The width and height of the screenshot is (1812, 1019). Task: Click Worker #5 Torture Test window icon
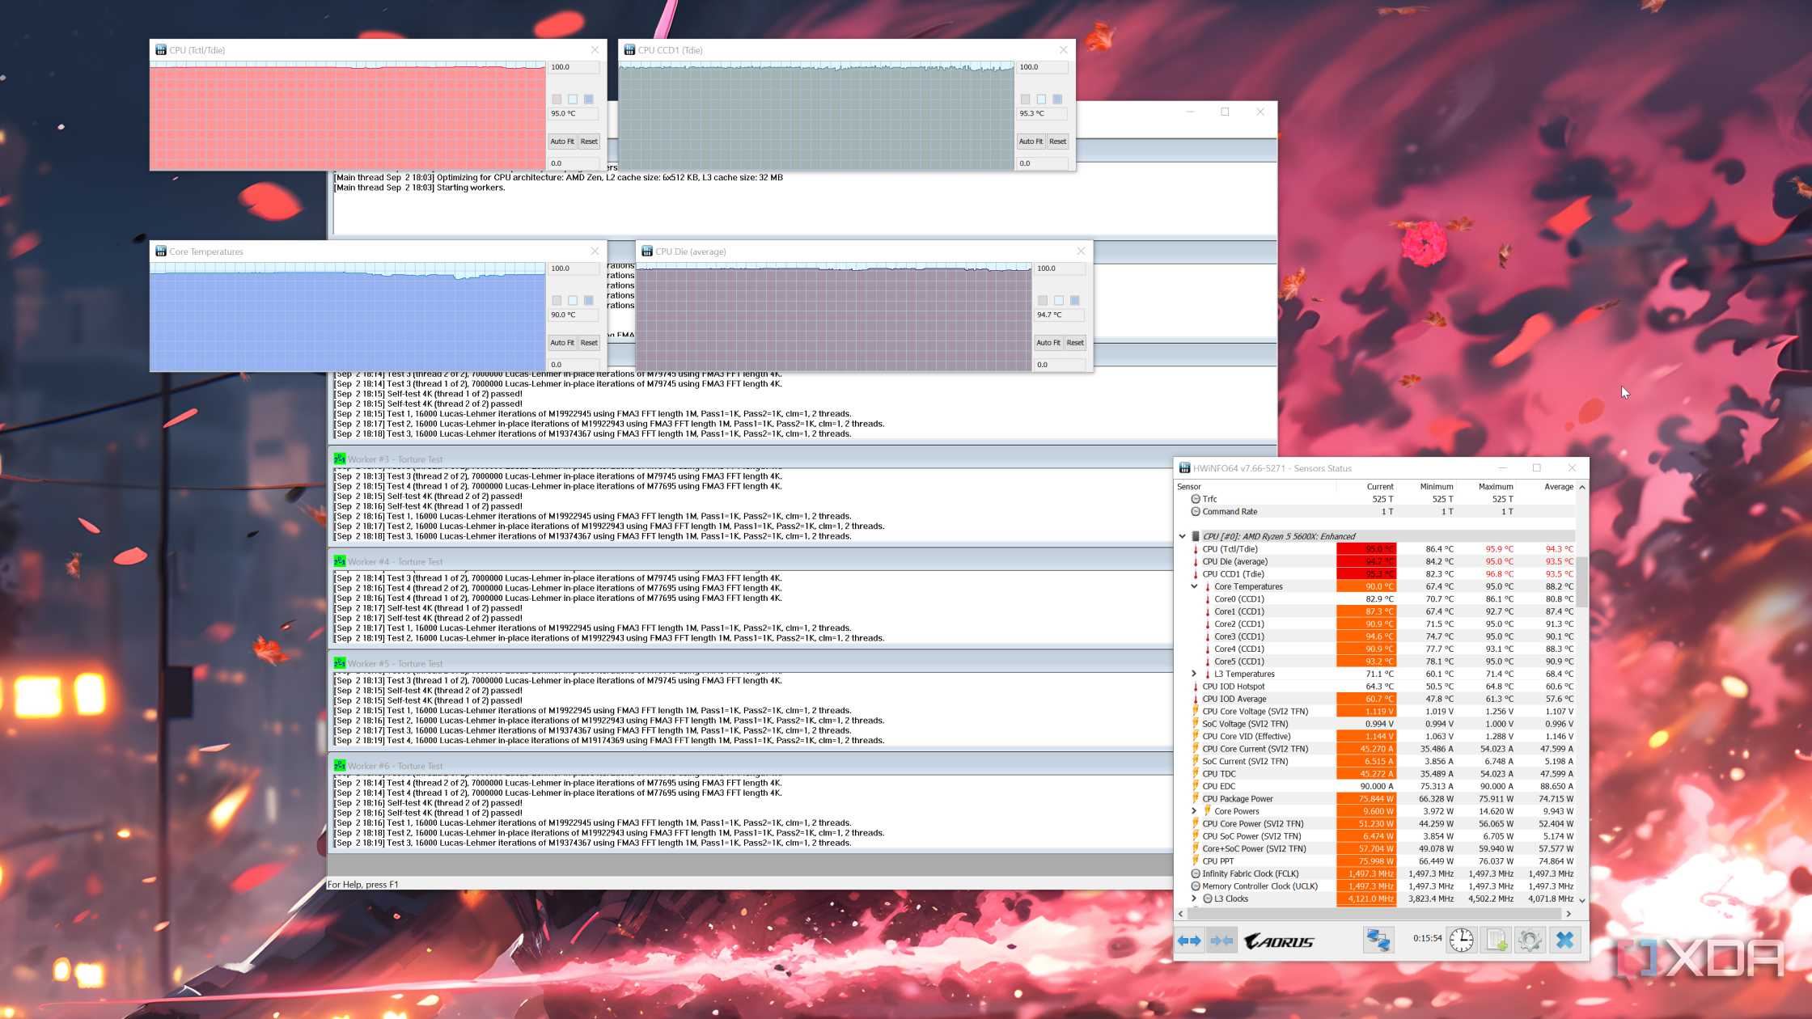coord(340,663)
